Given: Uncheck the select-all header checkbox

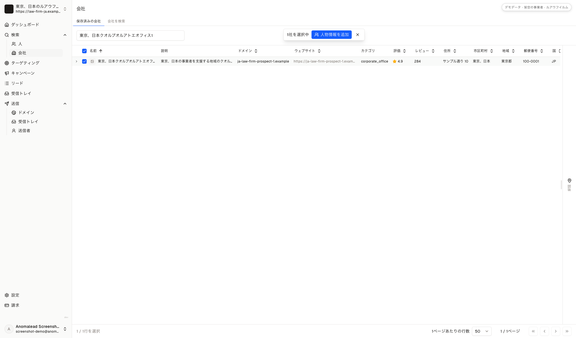Looking at the screenshot, I should point(84,51).
